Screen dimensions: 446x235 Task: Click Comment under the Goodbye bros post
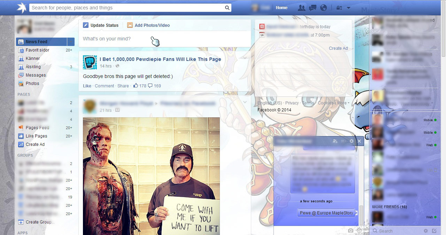[x=105, y=86]
